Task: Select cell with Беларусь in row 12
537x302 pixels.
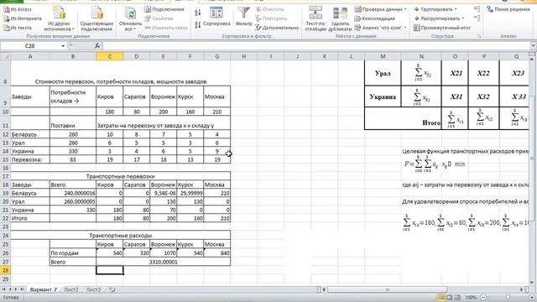Action: coord(30,134)
